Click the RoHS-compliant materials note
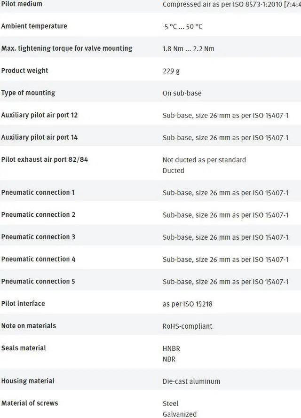Viewport: 301px width, 418px height. [188, 326]
